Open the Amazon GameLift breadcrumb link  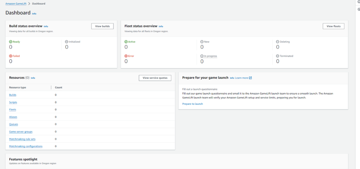(16, 4)
